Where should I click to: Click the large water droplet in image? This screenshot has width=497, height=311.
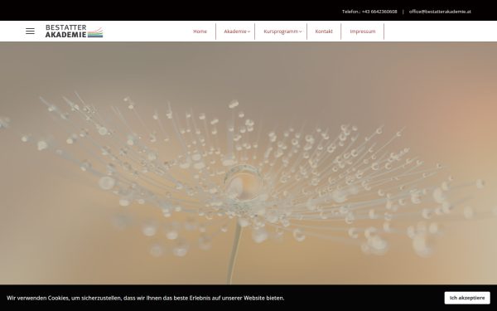244,183
